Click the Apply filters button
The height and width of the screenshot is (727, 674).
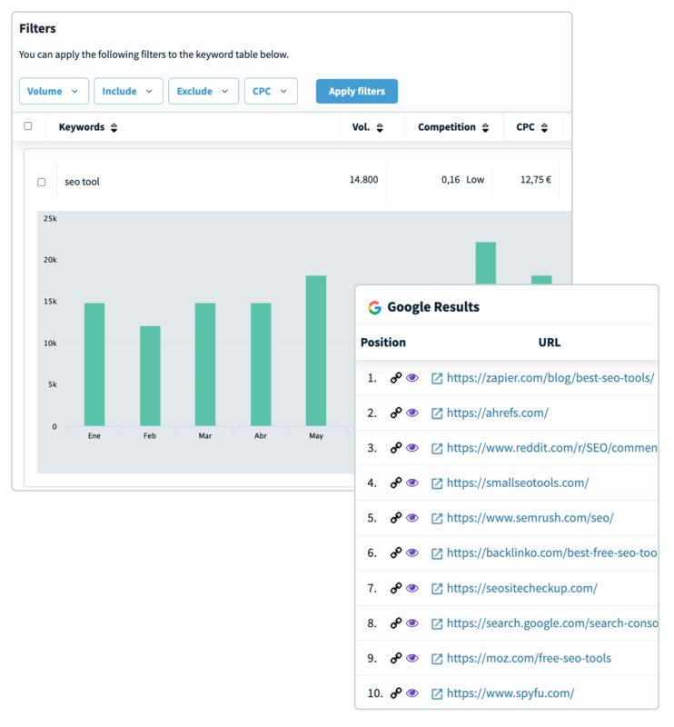pos(357,92)
